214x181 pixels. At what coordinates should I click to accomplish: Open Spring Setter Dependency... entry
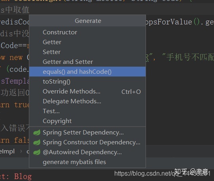click(87, 132)
